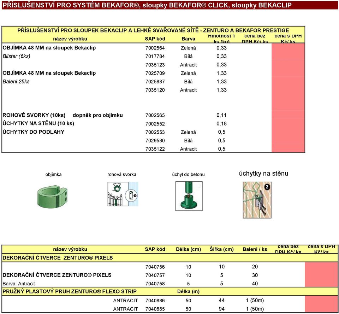
Task: Click "ANTRACIT" beside code 7040886
Action: point(125,301)
